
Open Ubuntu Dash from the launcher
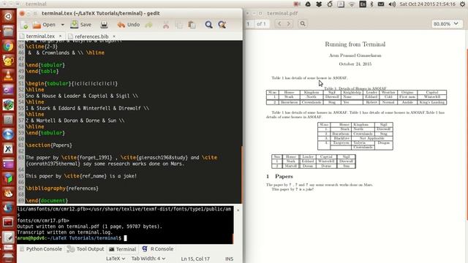[8, 16]
